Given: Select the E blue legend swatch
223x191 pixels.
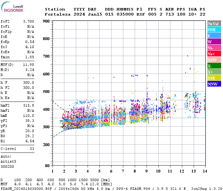Looking at the screenshot, I should [x=214, y=36].
